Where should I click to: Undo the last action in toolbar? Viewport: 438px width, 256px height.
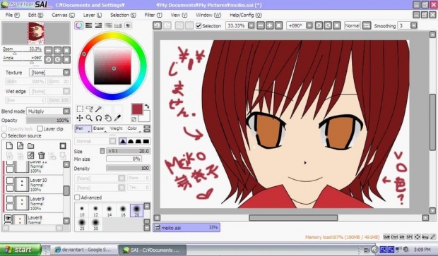(x=158, y=25)
